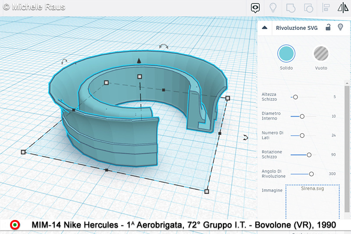Click the black mid-edge handle on the front-right edge
This screenshot has height=234, width=351.
click(220, 133)
